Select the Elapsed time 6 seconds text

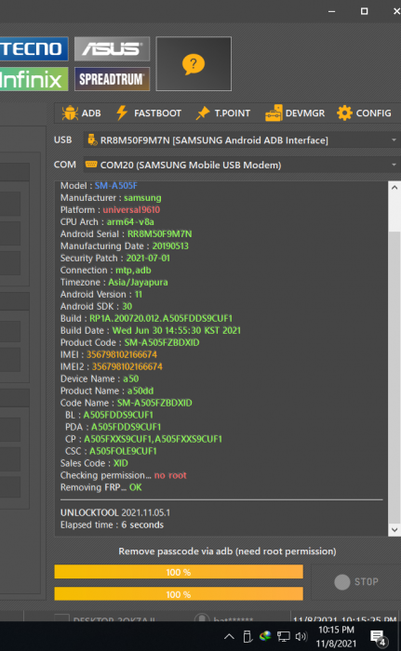click(x=112, y=525)
